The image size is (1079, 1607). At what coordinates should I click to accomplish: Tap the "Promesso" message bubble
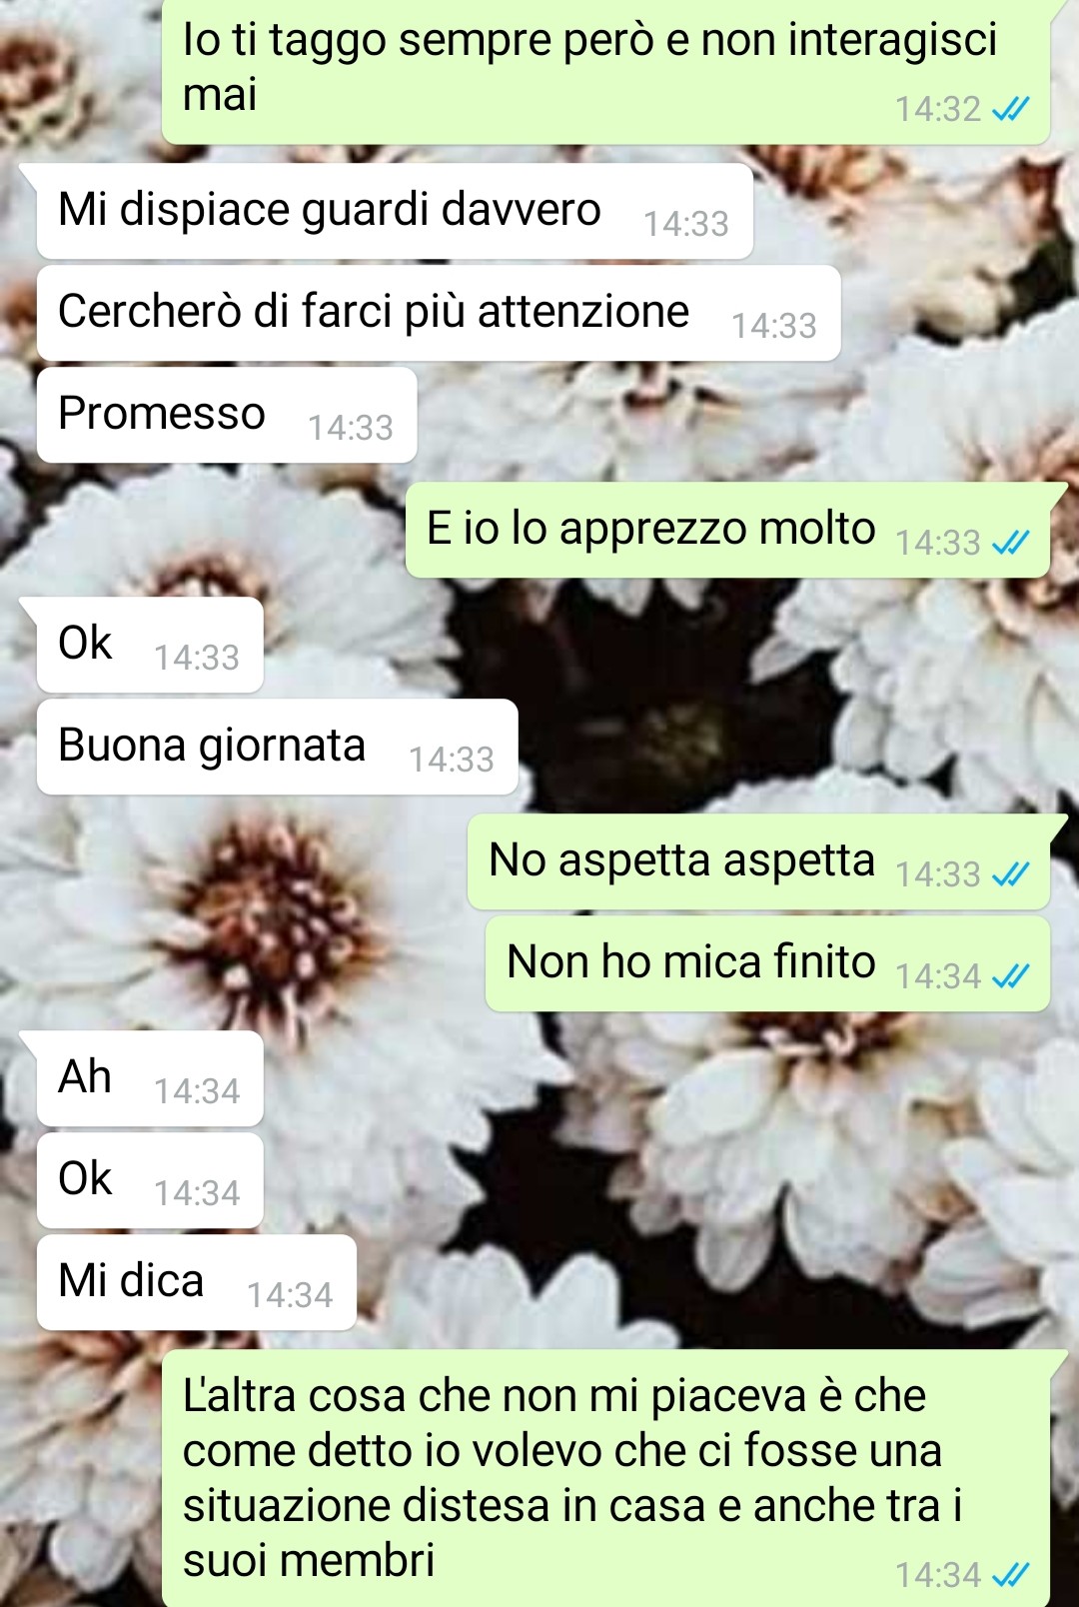click(227, 415)
